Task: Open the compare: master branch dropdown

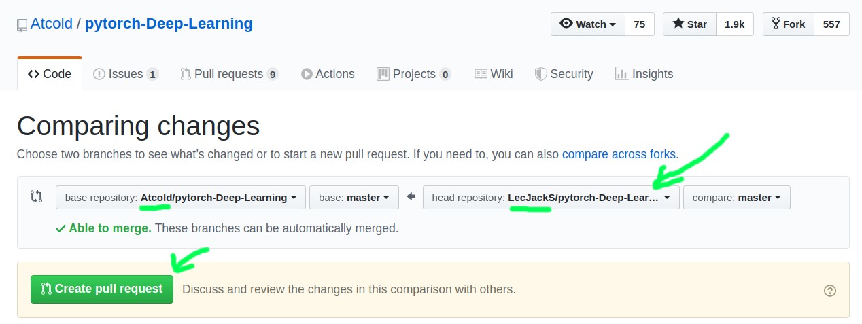Action: click(x=736, y=198)
